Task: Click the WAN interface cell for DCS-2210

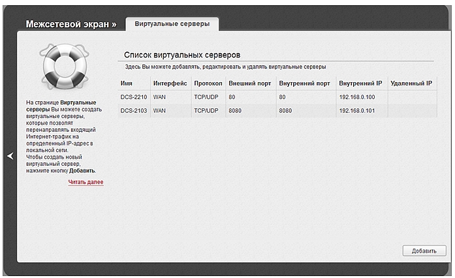Action: tap(159, 97)
